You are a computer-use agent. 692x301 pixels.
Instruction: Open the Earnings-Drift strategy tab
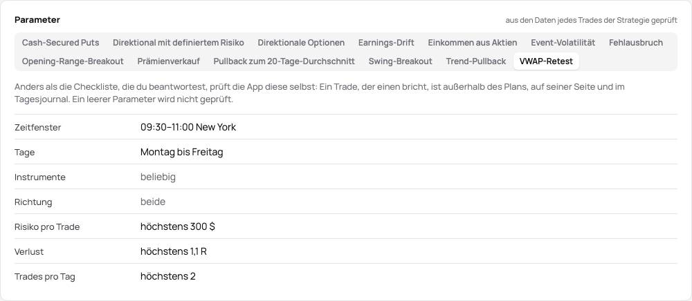click(x=386, y=43)
